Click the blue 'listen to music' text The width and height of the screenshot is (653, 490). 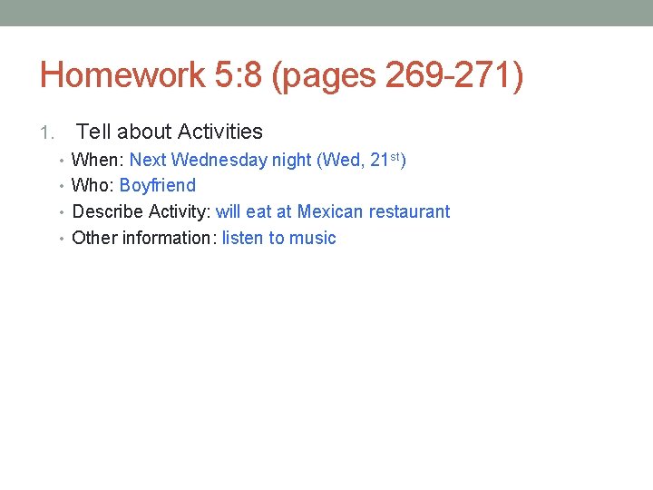(279, 238)
